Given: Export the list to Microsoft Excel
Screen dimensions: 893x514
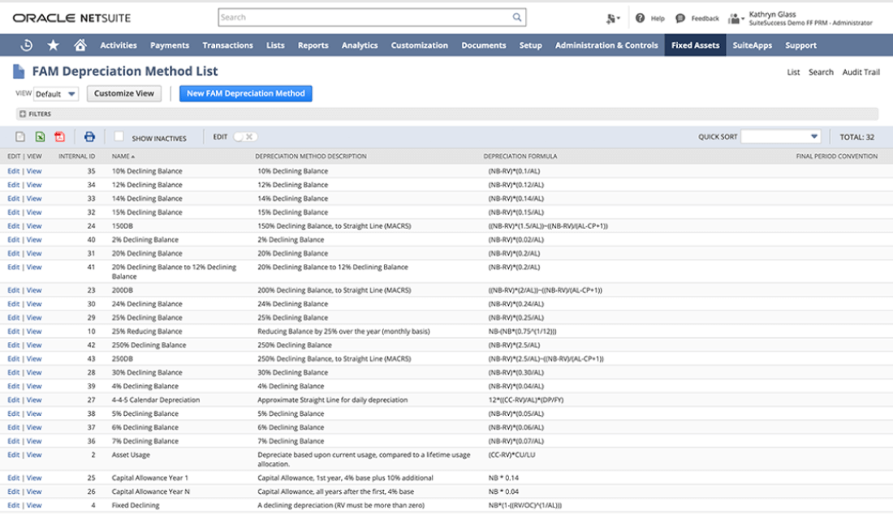Looking at the screenshot, I should coord(39,137).
